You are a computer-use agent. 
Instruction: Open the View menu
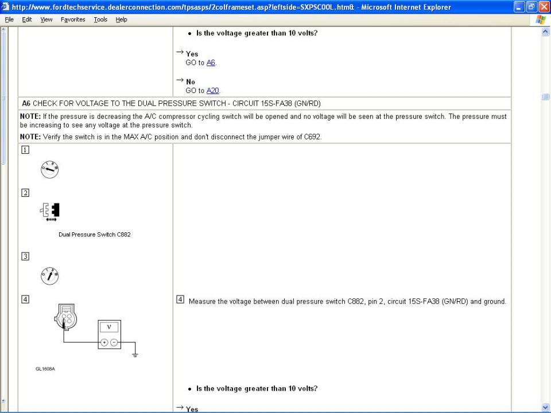pos(46,20)
